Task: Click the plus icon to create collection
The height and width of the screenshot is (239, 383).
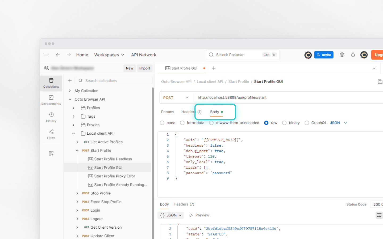Action: [70, 80]
